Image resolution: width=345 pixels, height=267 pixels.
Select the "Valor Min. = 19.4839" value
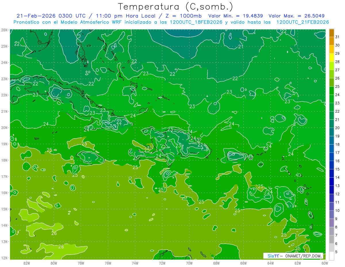click(x=235, y=16)
